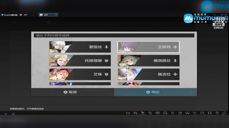The height and width of the screenshot is (128, 229).
Task: Select the 艾咪 character entry
Action: [80, 74]
